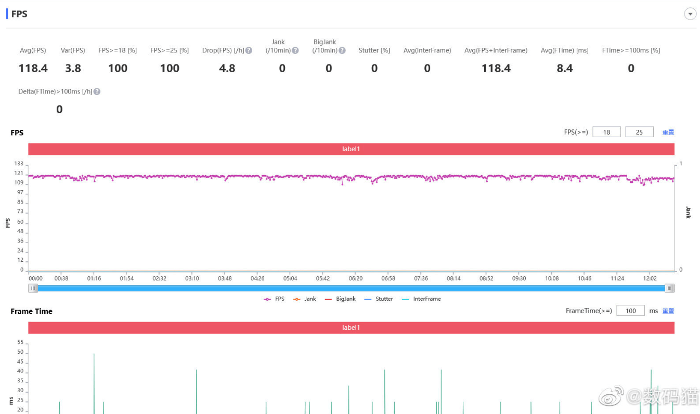Click the Var(FPS) metric label
This screenshot has width=700, height=414.
coord(73,50)
